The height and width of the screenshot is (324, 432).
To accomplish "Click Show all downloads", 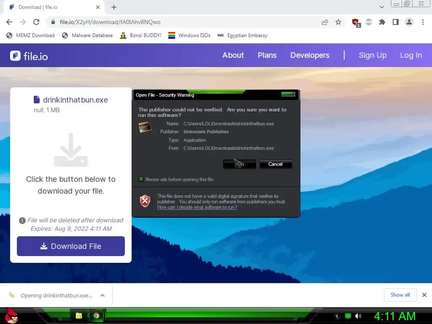I will [x=400, y=295].
